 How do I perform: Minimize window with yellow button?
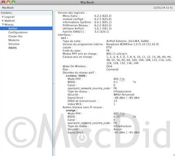8,2
